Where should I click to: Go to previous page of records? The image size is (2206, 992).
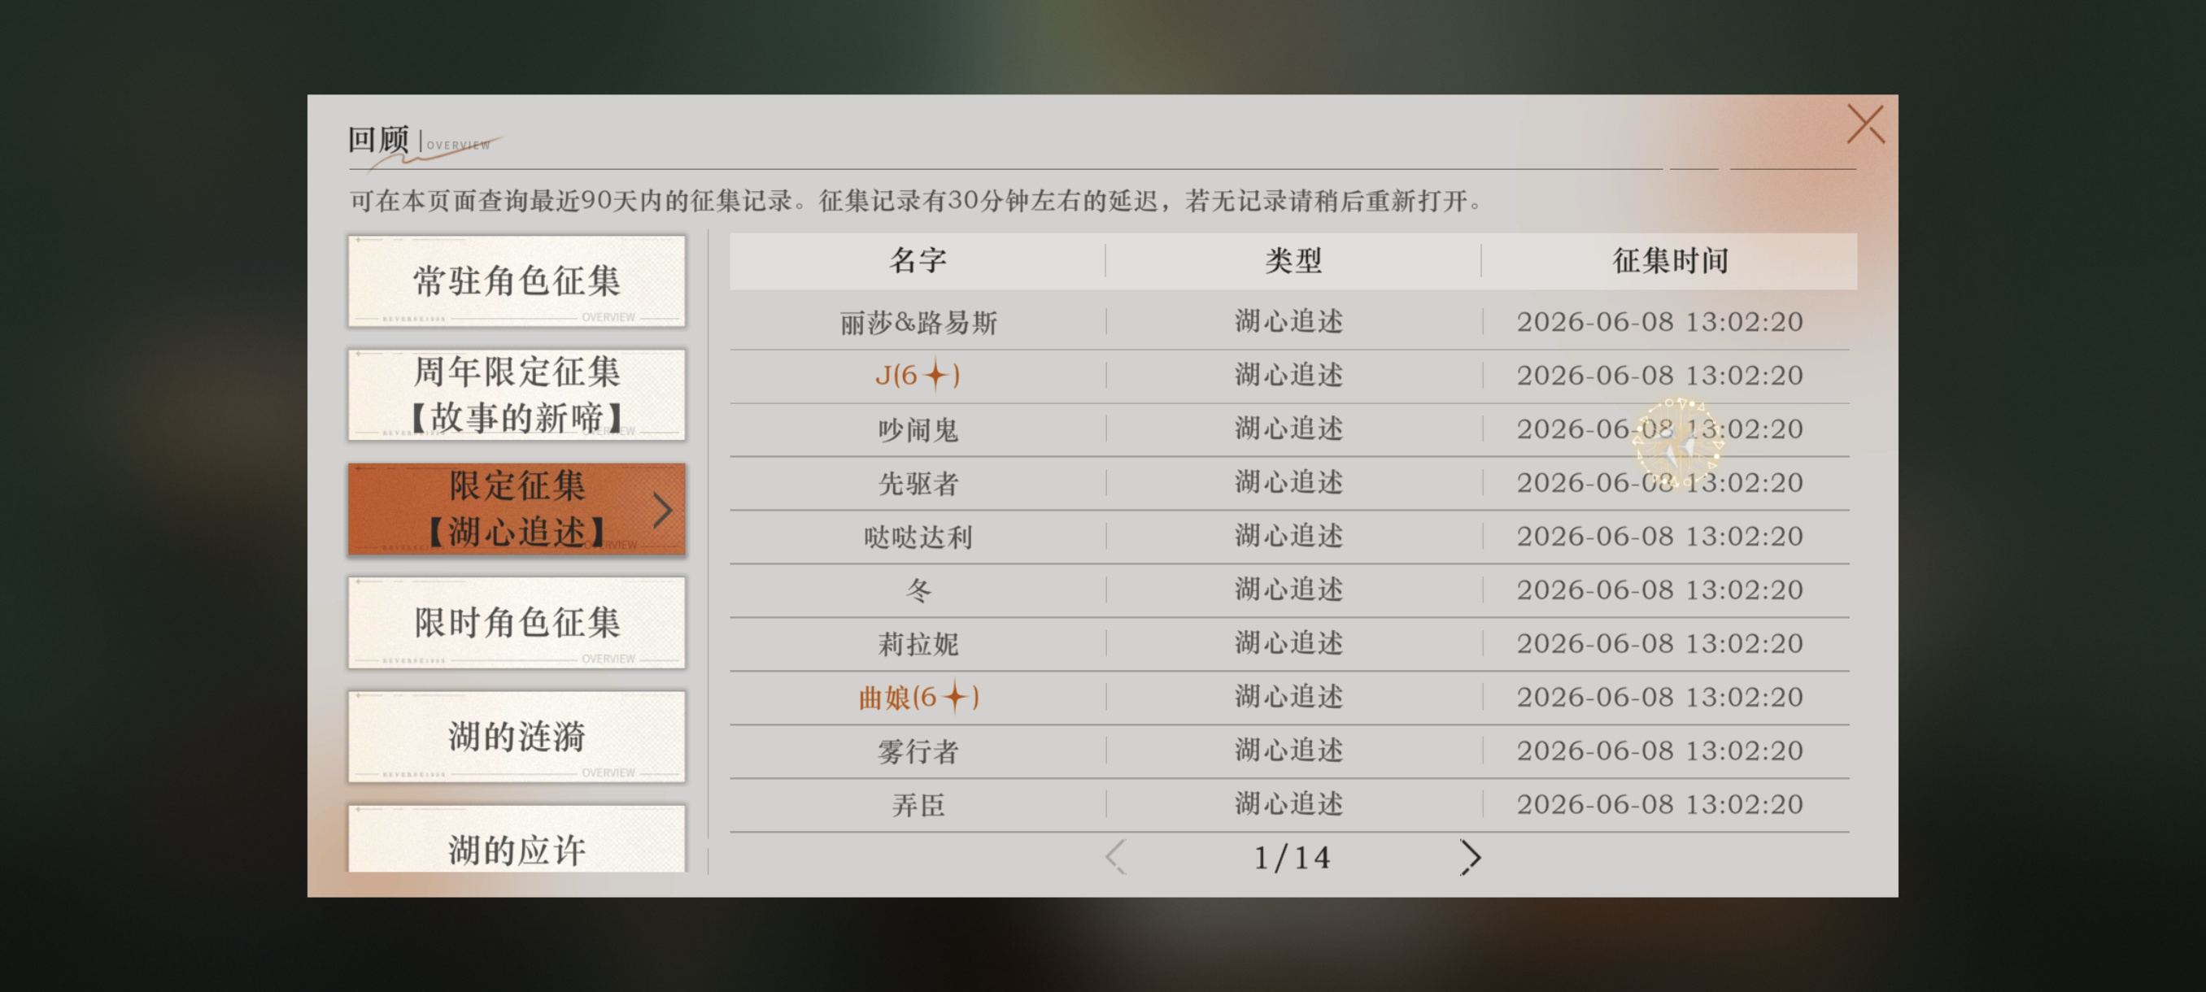[x=1115, y=857]
